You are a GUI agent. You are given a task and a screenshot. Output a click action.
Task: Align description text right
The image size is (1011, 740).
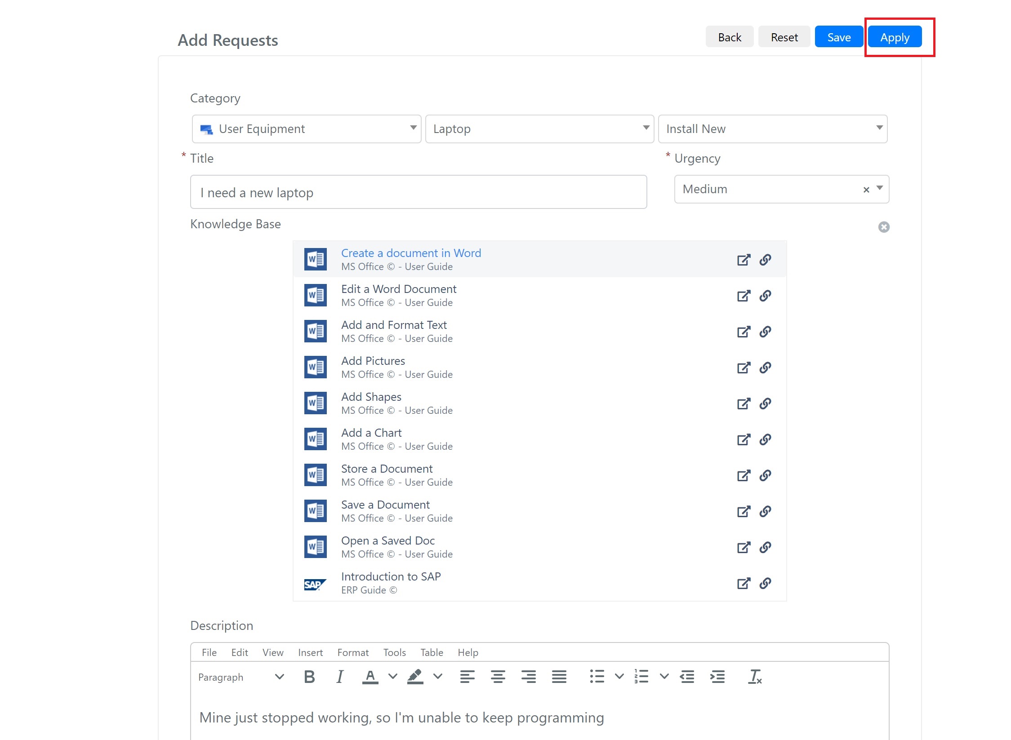(529, 677)
